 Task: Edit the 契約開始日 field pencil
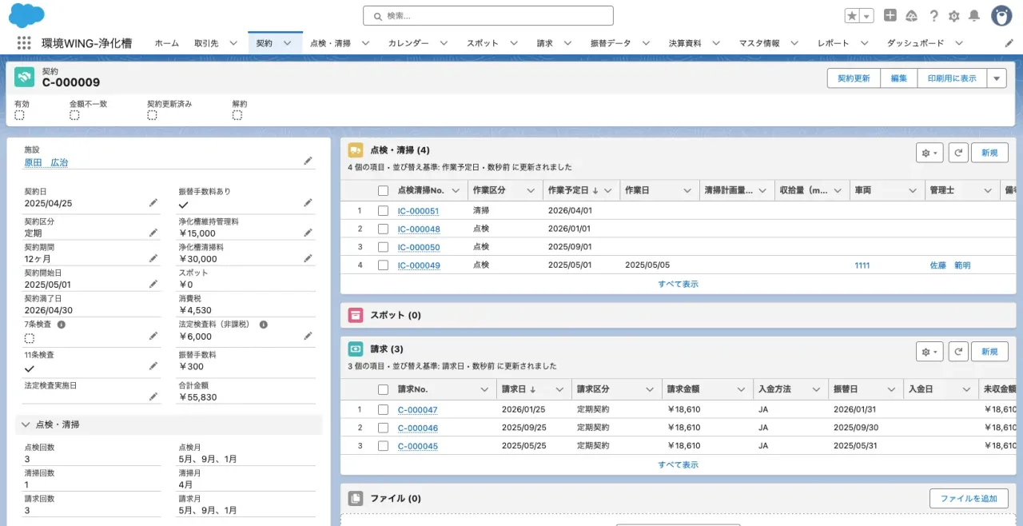153,284
